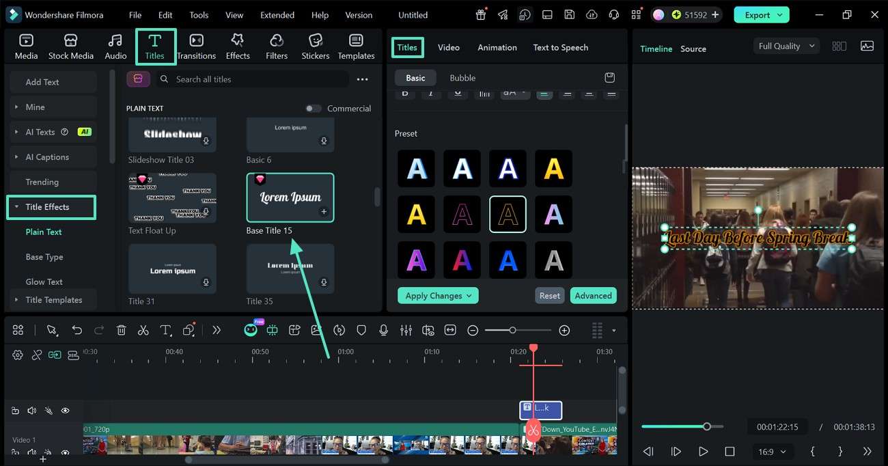Click the undo arrow in timeline toolbar
888x466 pixels.
[77, 330]
